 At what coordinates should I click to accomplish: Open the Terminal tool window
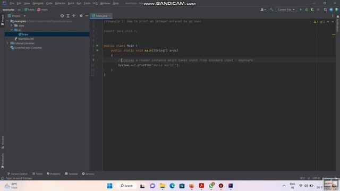[71, 173]
